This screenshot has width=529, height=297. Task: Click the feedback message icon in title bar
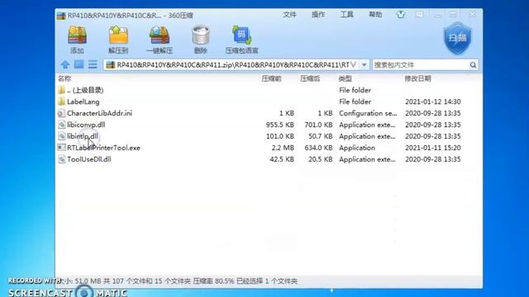[x=419, y=15]
